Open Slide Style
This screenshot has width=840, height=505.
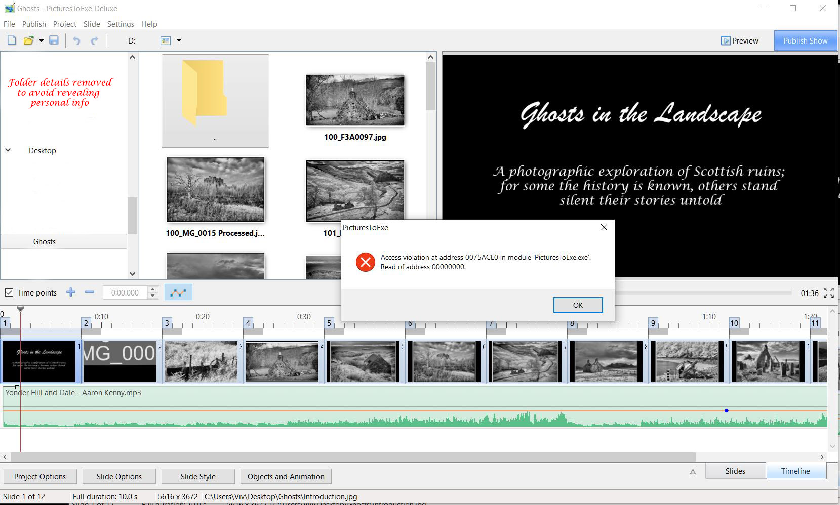coord(198,476)
